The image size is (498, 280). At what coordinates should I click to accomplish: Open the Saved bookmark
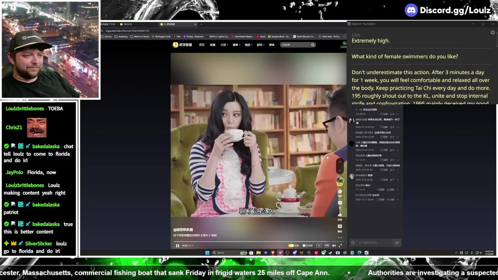[x=261, y=37]
